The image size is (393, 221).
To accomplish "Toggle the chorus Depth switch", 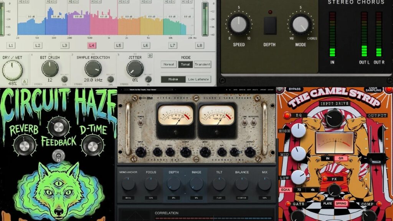I will 270,26.
